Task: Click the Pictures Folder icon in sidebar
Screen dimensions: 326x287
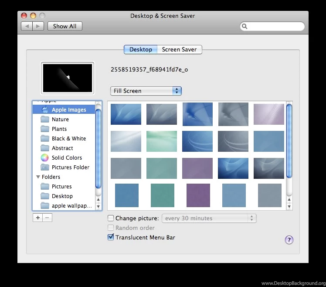Action: (x=44, y=167)
